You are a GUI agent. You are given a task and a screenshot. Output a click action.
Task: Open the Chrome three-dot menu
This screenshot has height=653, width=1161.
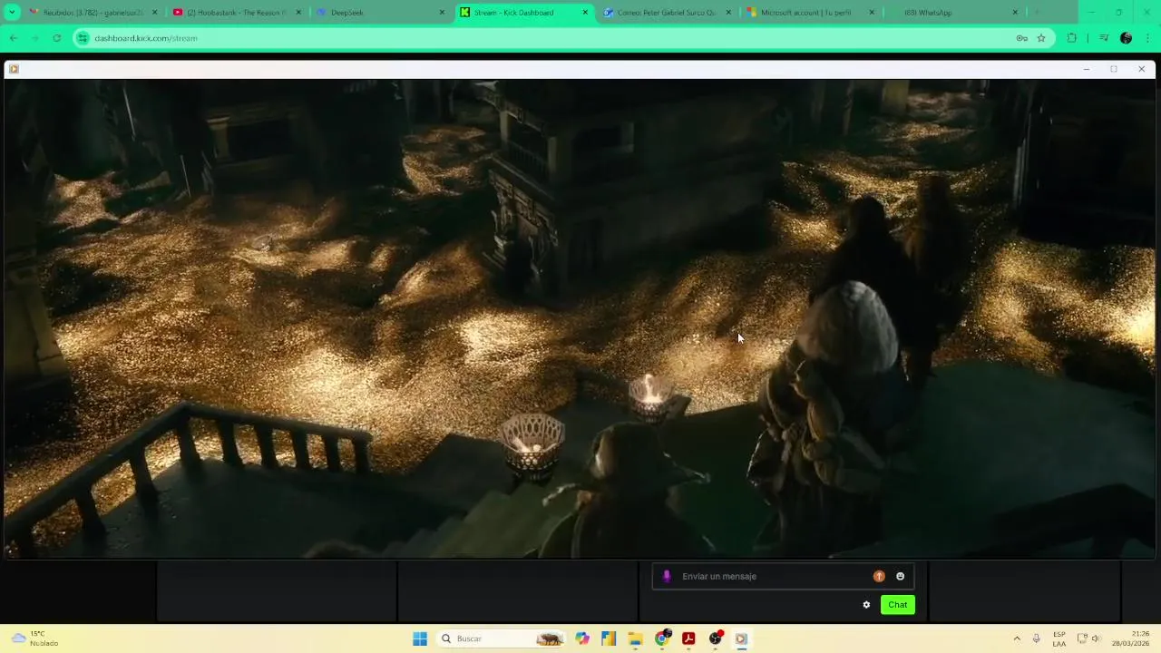click(x=1148, y=38)
